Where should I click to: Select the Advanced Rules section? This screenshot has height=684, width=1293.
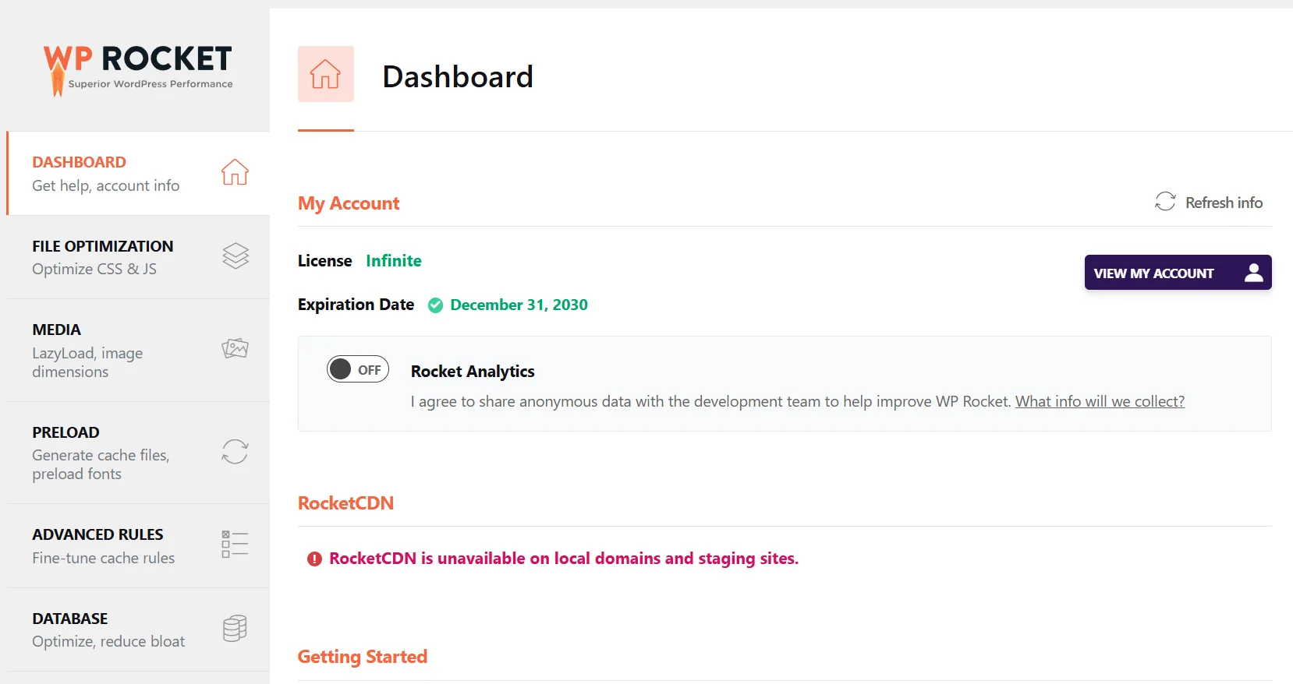[138, 546]
